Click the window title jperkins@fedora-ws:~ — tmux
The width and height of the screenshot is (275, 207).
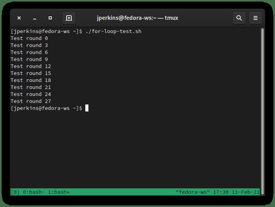(137, 18)
